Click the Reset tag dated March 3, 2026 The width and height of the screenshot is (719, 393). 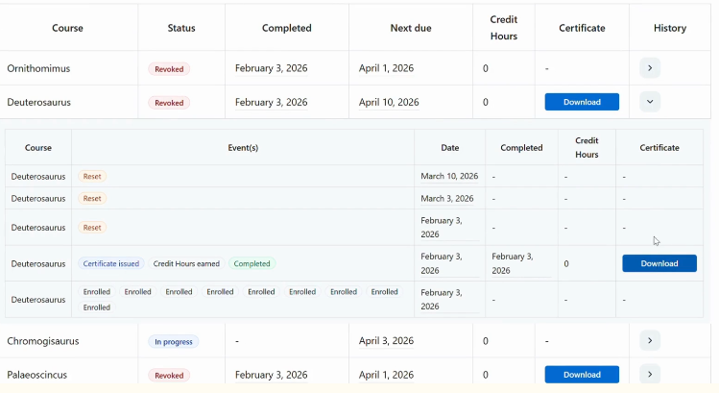click(92, 199)
